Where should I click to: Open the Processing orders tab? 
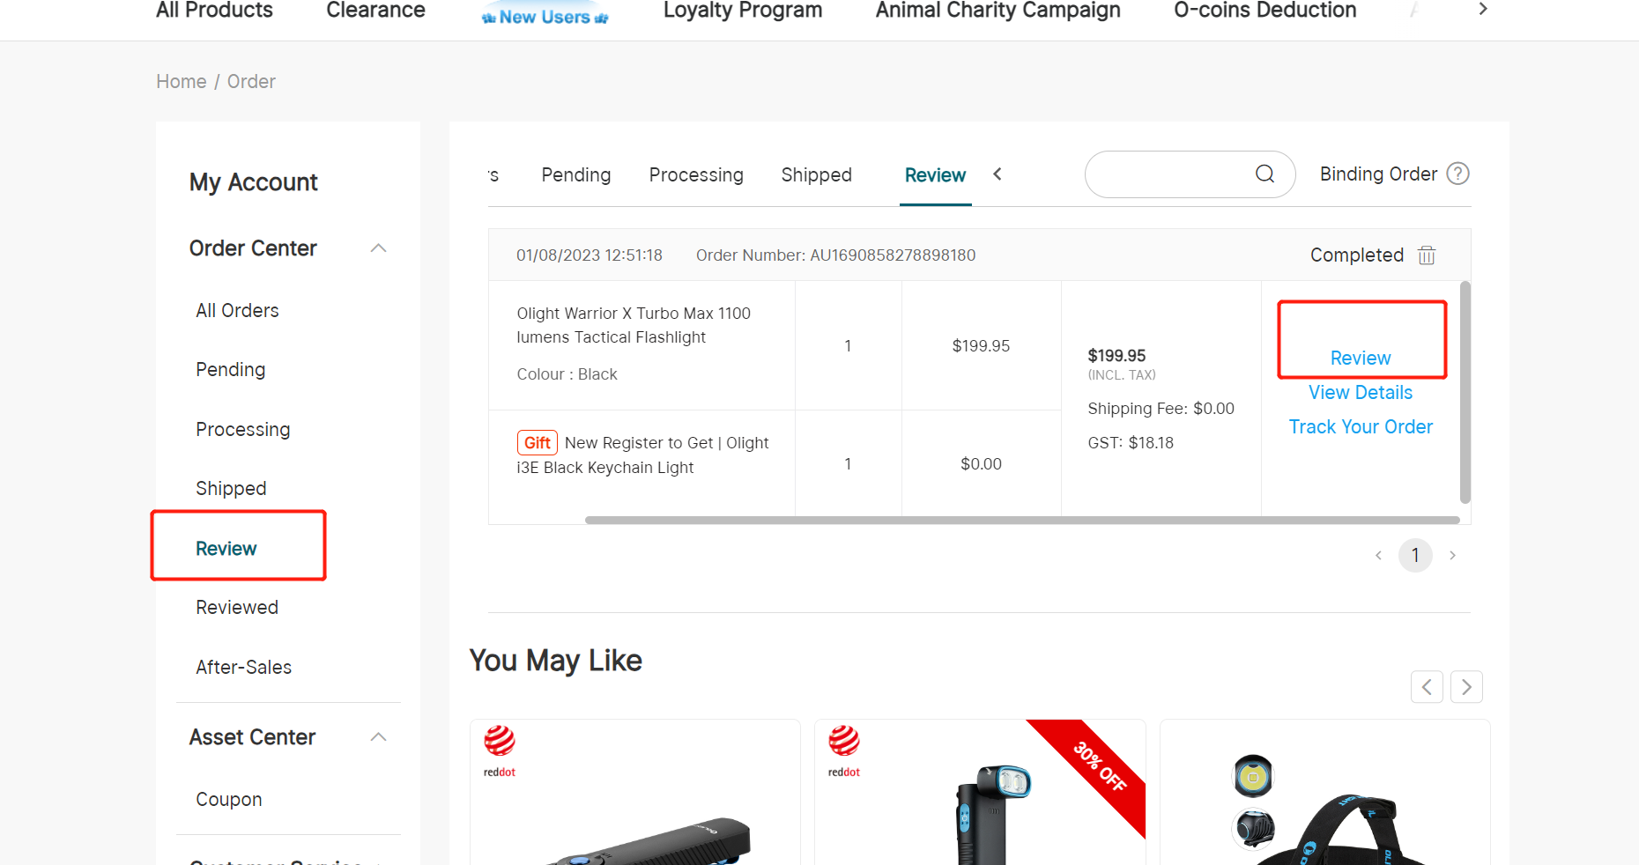[x=696, y=175]
